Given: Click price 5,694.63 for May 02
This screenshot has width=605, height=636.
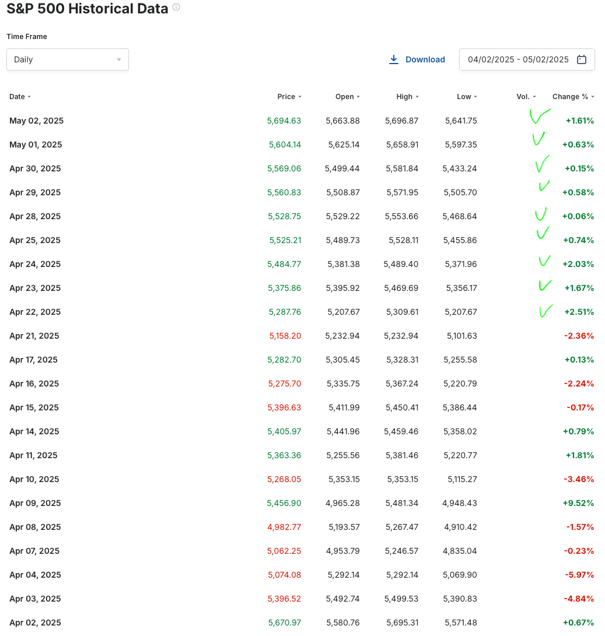Looking at the screenshot, I should 284,121.
